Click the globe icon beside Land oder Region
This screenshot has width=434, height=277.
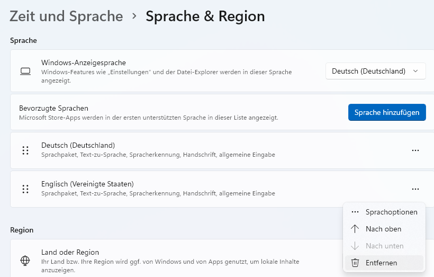(25, 260)
